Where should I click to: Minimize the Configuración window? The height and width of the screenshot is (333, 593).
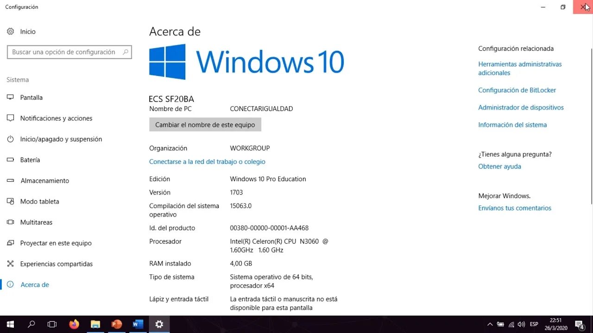[x=543, y=7]
